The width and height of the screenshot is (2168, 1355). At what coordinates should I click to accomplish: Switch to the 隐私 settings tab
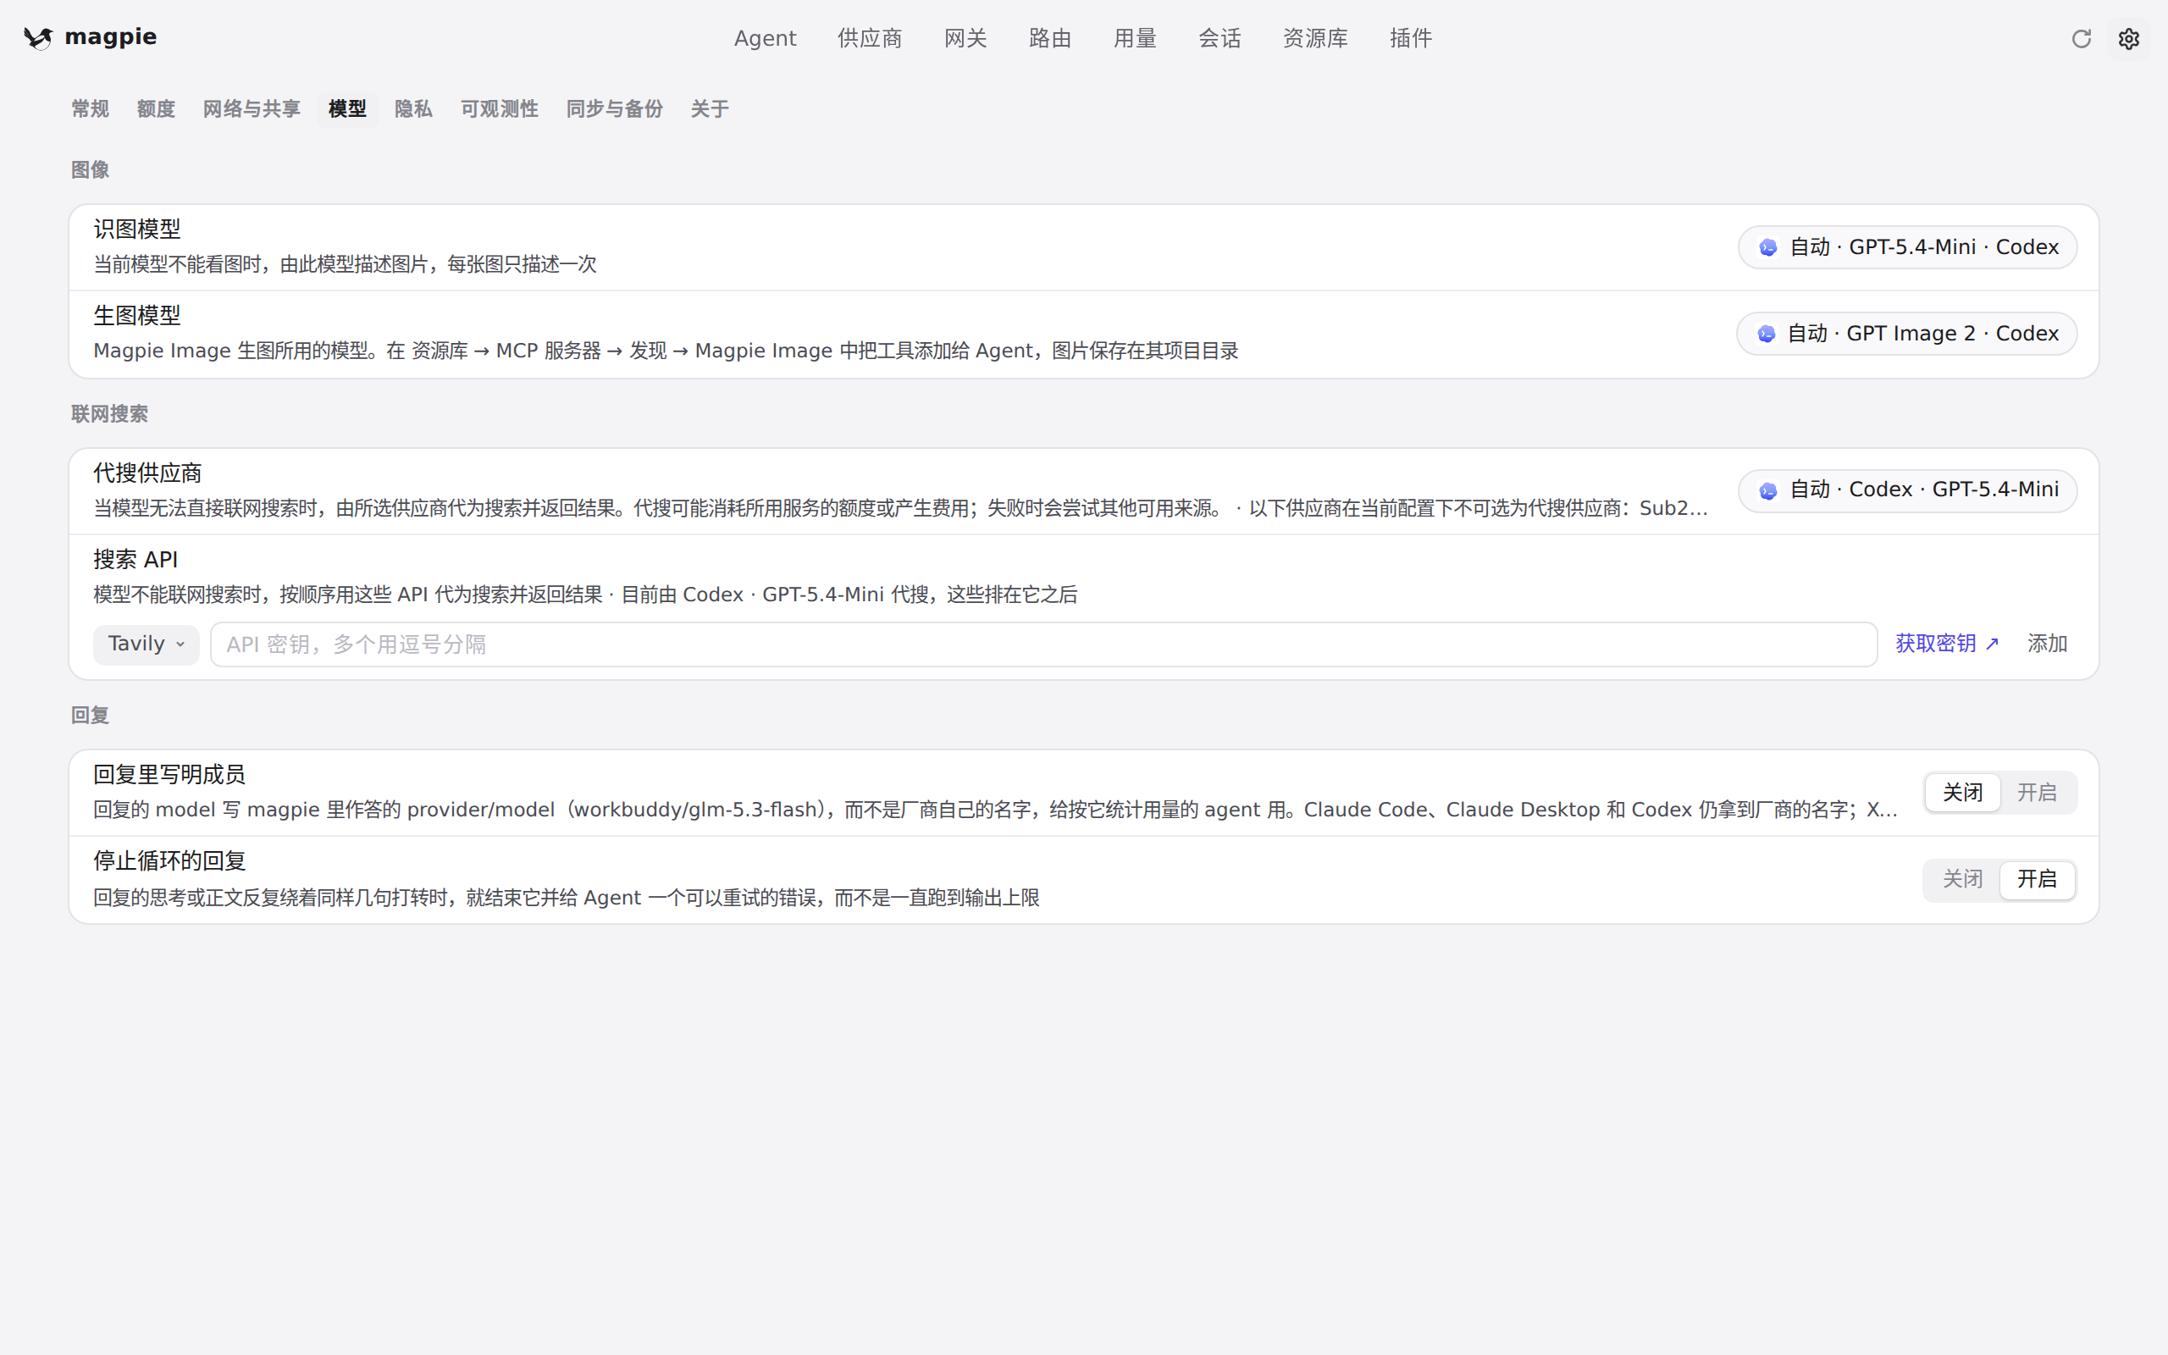413,109
